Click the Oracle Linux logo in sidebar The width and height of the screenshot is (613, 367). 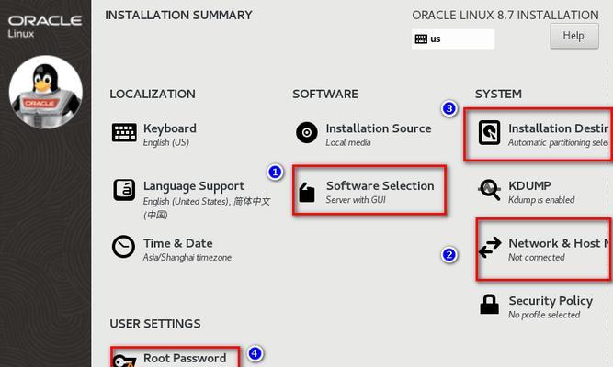tap(45, 27)
